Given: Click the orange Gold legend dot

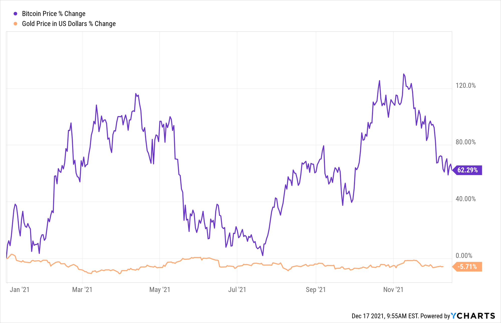Looking at the screenshot, I should click(x=16, y=24).
